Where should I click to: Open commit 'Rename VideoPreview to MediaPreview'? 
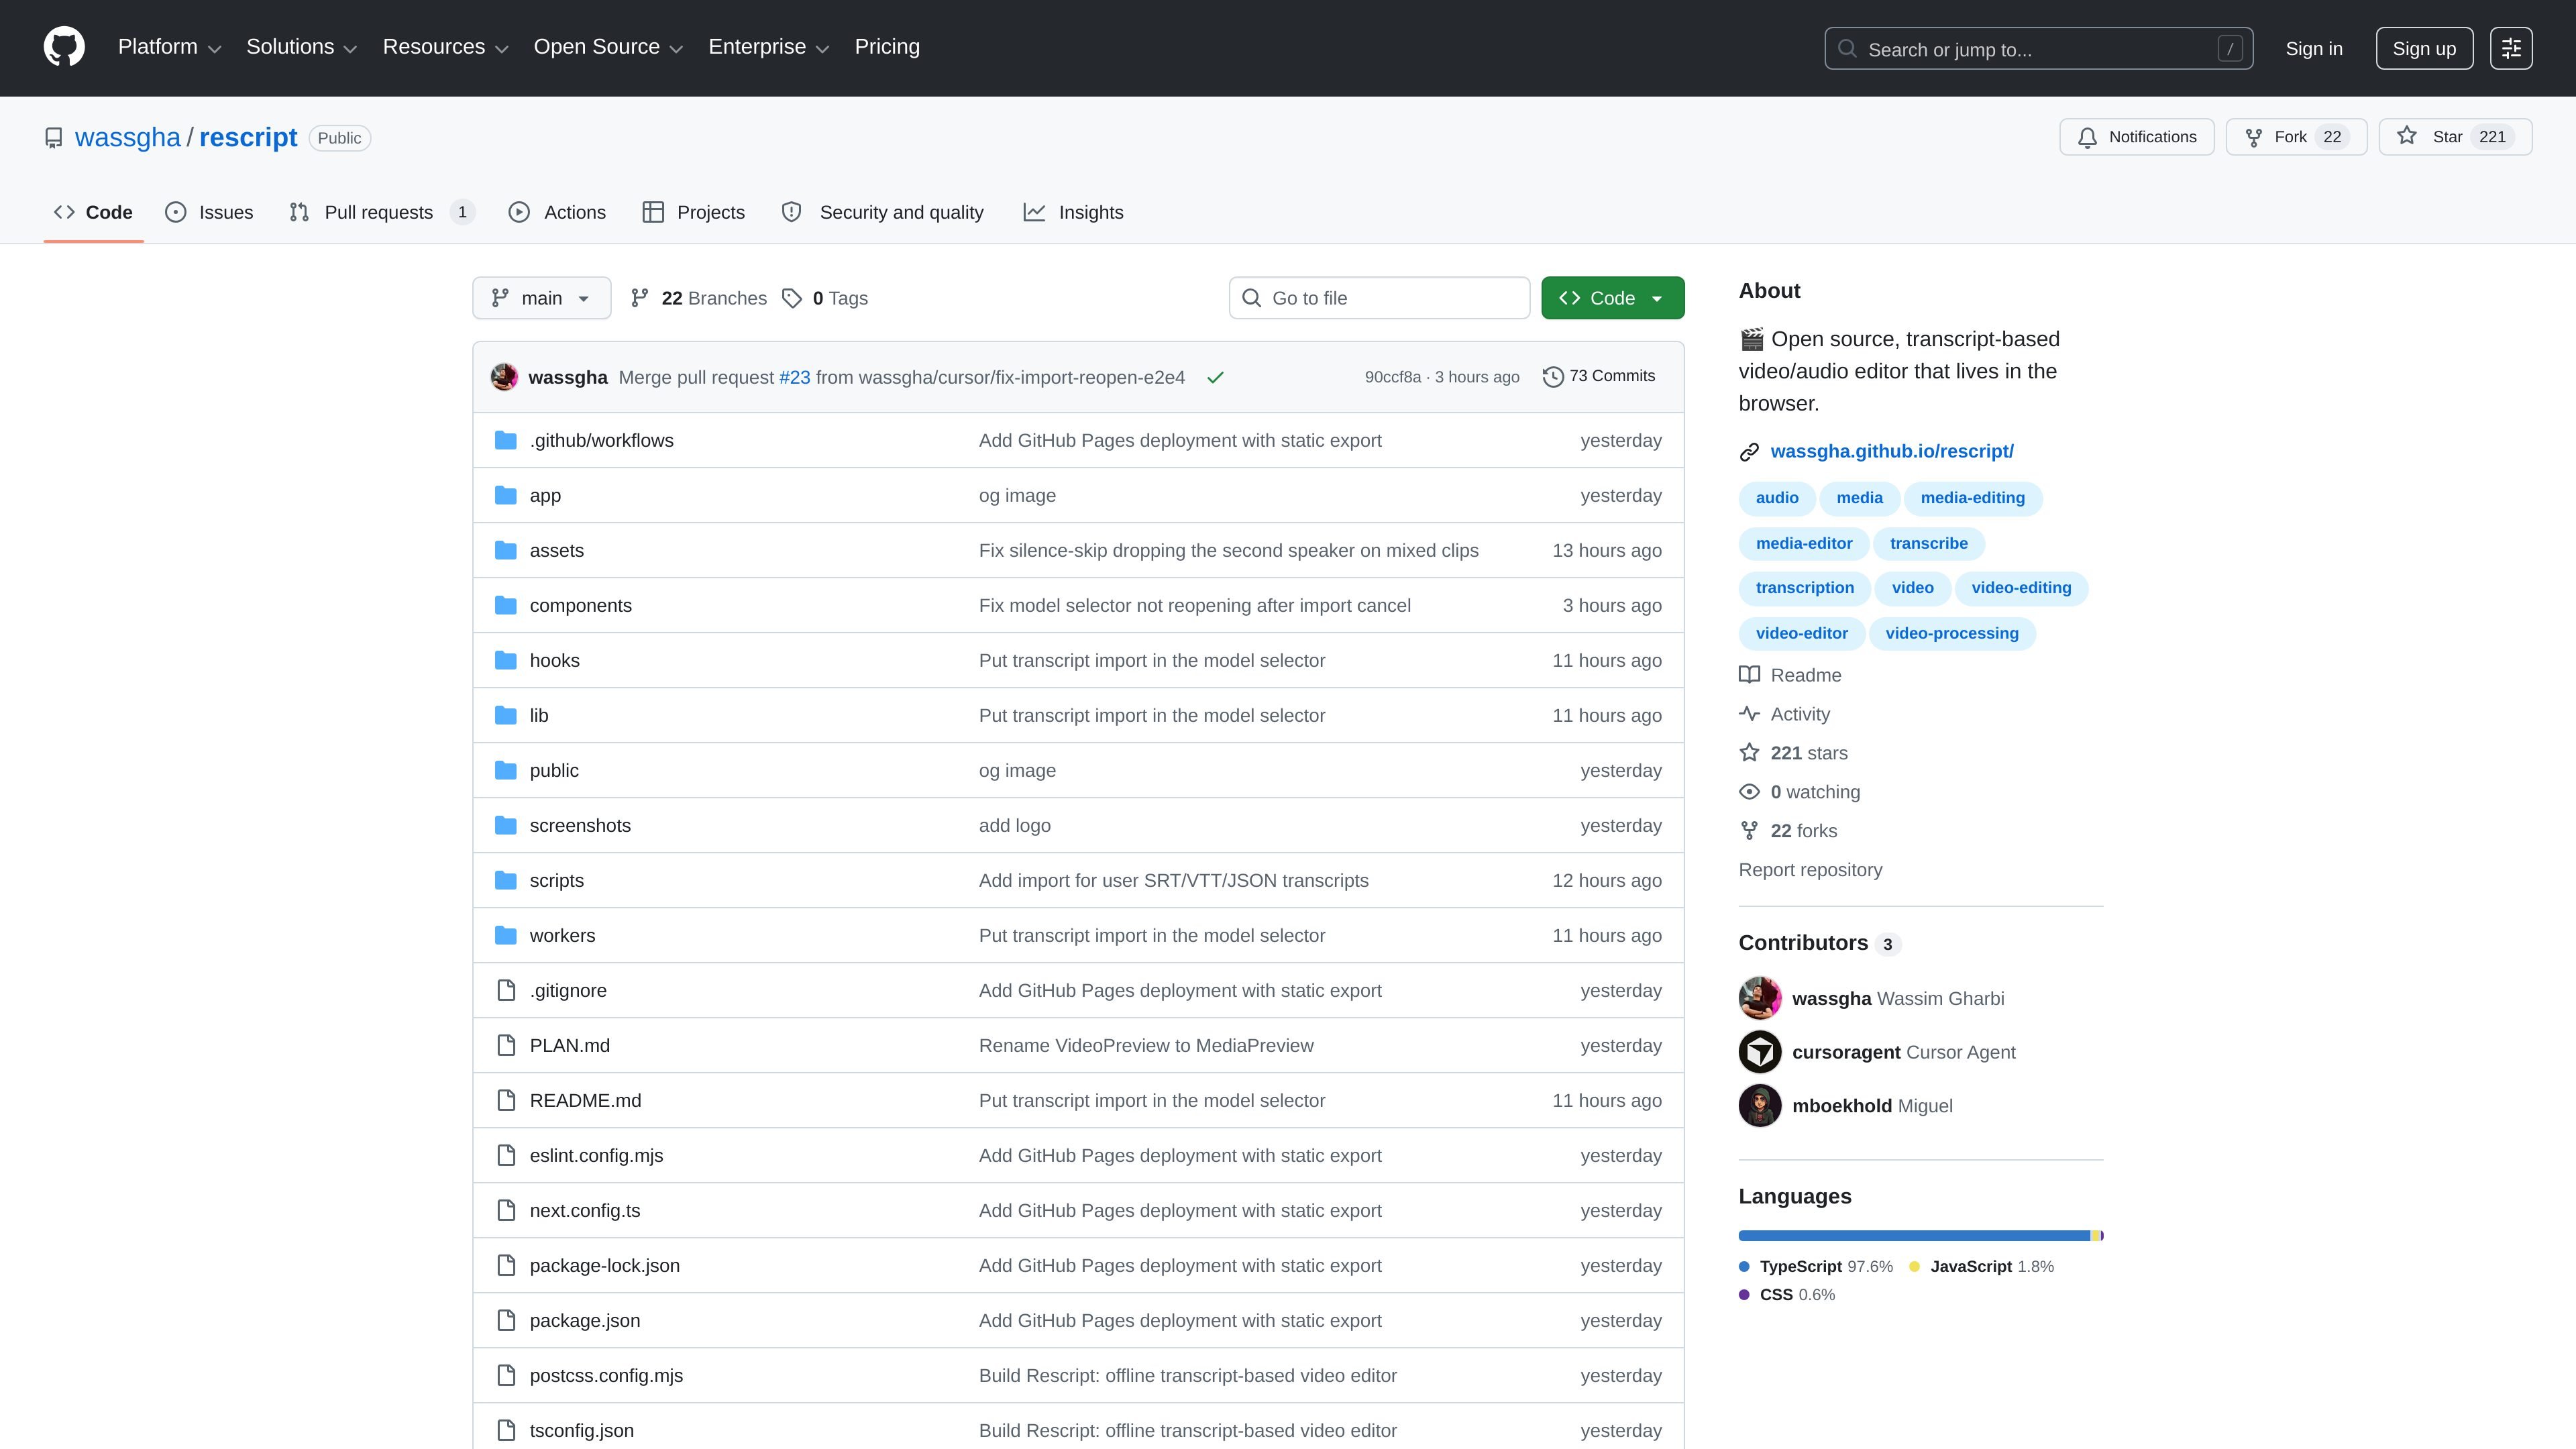[x=1146, y=1045]
